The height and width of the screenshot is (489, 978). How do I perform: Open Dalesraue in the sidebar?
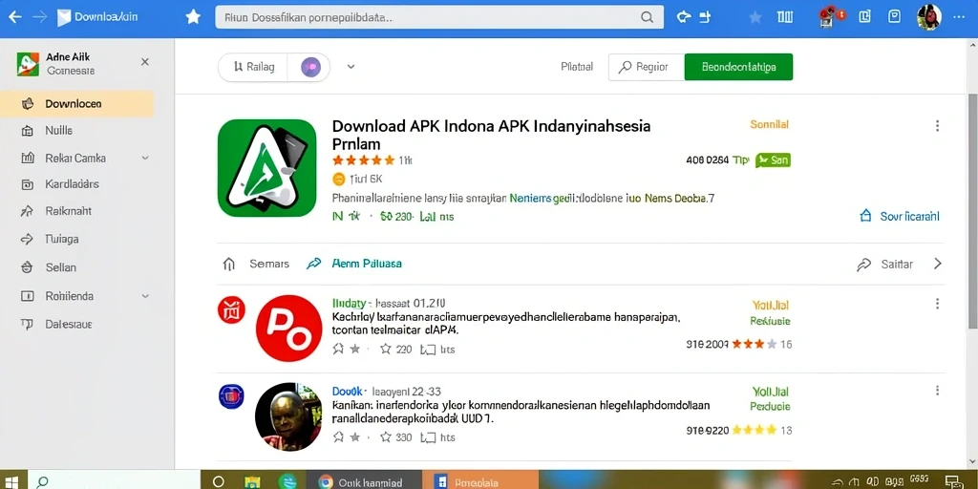(69, 325)
